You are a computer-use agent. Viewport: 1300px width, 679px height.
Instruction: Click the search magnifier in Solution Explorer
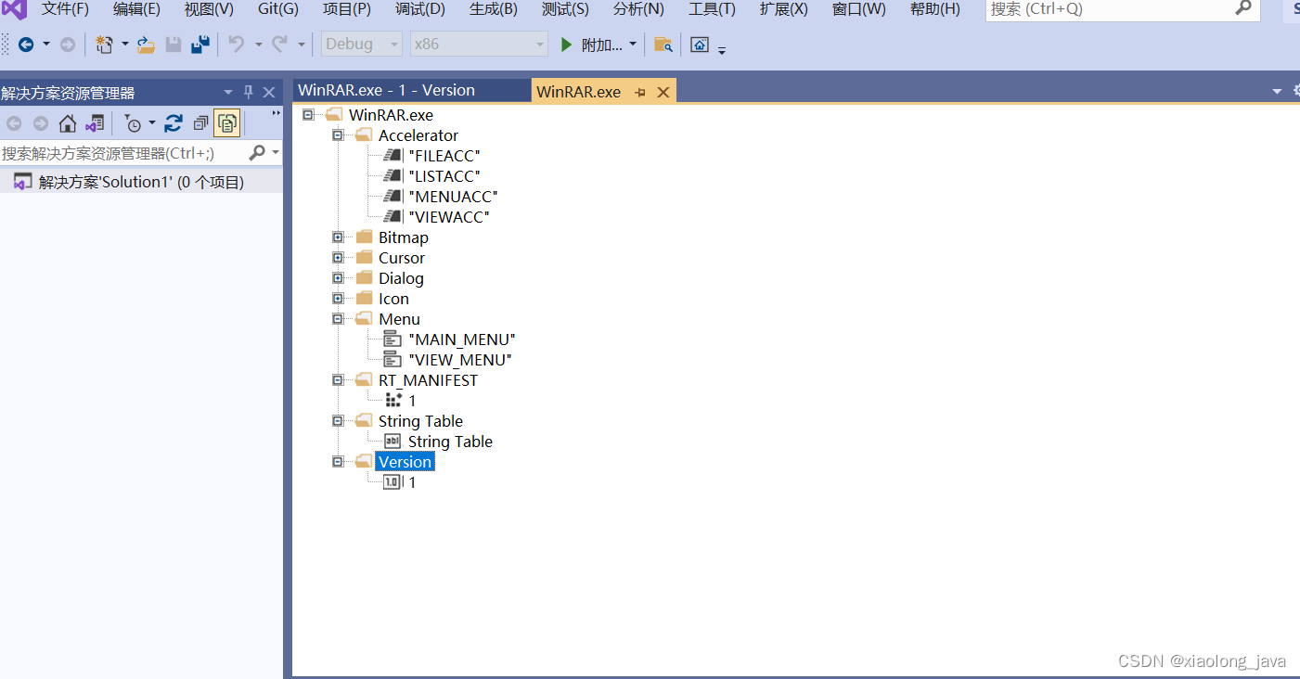257,153
